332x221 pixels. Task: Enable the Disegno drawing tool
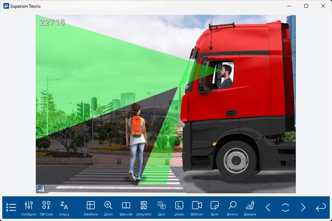tap(250, 208)
